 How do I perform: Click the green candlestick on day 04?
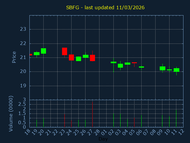[127, 63]
